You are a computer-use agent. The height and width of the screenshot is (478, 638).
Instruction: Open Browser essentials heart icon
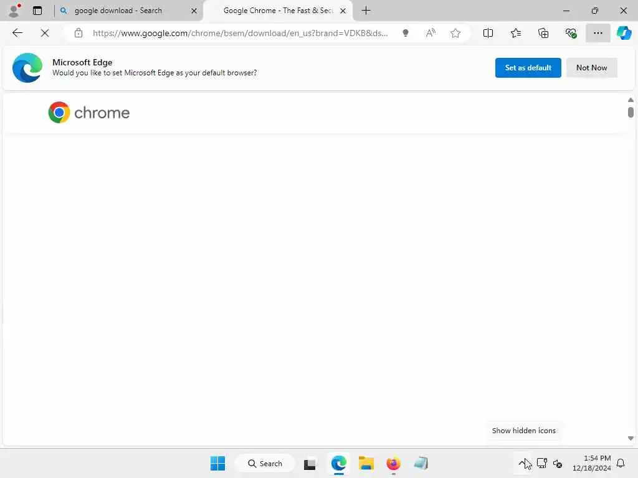coord(571,33)
